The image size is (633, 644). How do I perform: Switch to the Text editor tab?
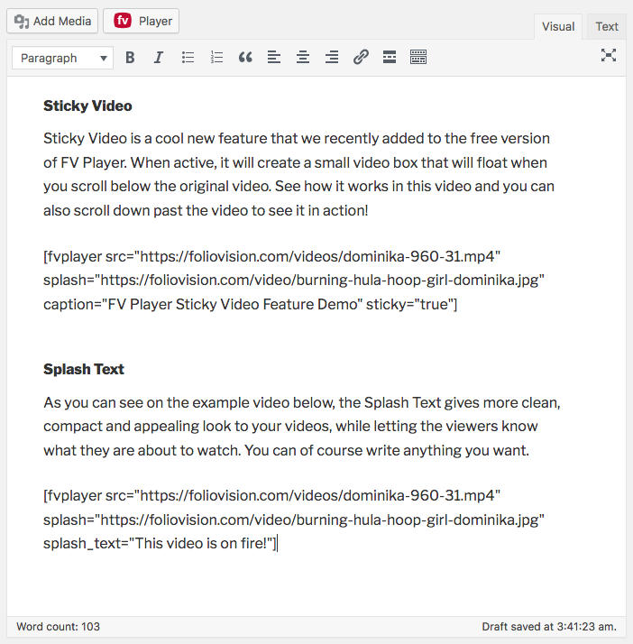coord(607,27)
